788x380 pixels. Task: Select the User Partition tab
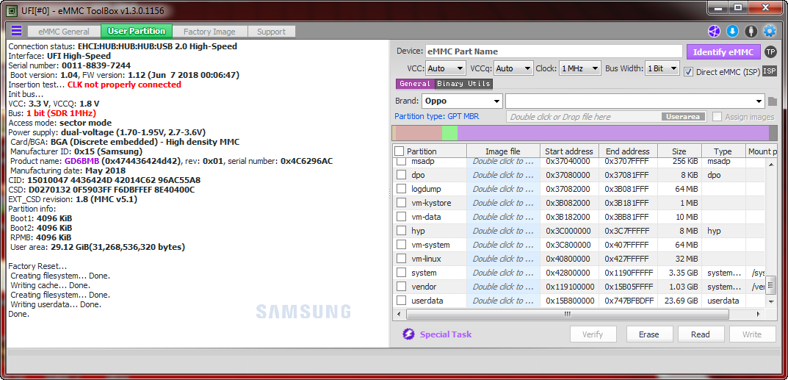click(x=137, y=31)
